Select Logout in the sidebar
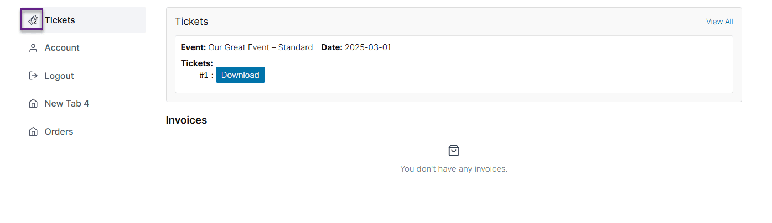Viewport: 772px width, 223px height. pos(84,76)
